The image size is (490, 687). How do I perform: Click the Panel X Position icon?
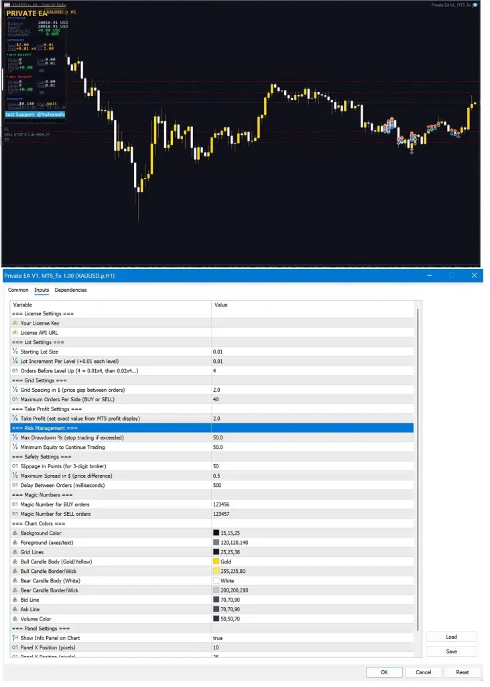click(15, 648)
